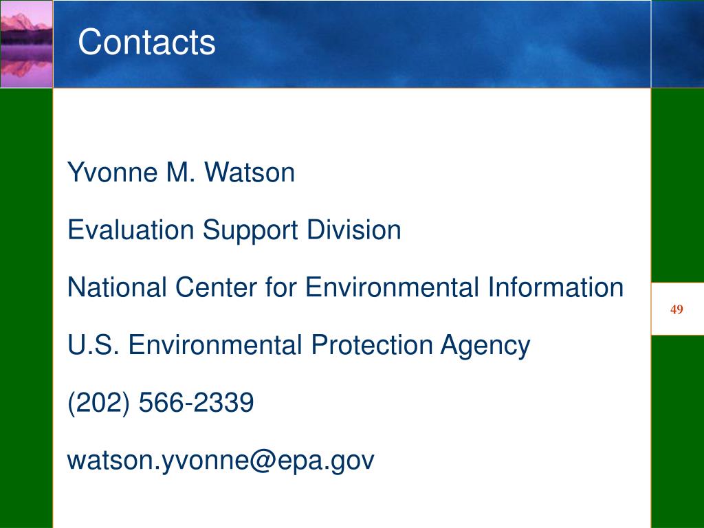Screen dimensions: 704x528
Task: Click the word Protection
Action: click(x=372, y=345)
